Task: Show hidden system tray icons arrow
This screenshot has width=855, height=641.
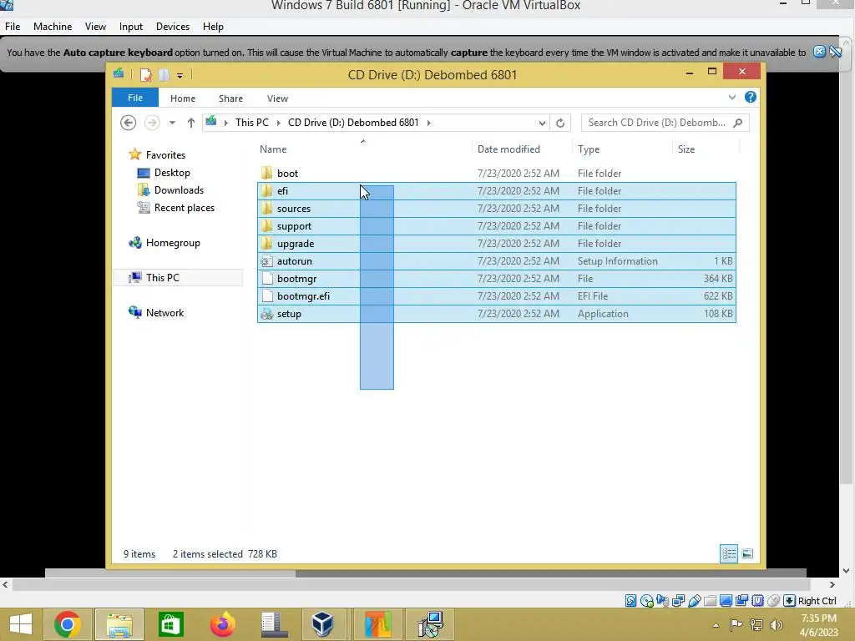Action: point(716,625)
